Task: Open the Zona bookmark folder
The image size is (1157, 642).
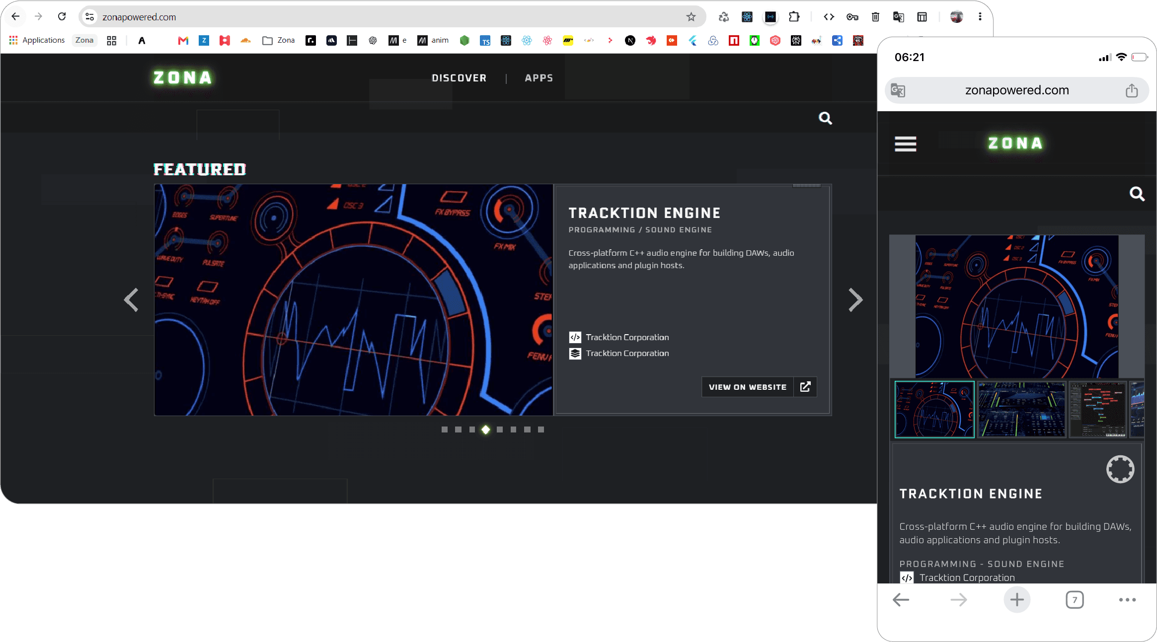Action: click(279, 40)
